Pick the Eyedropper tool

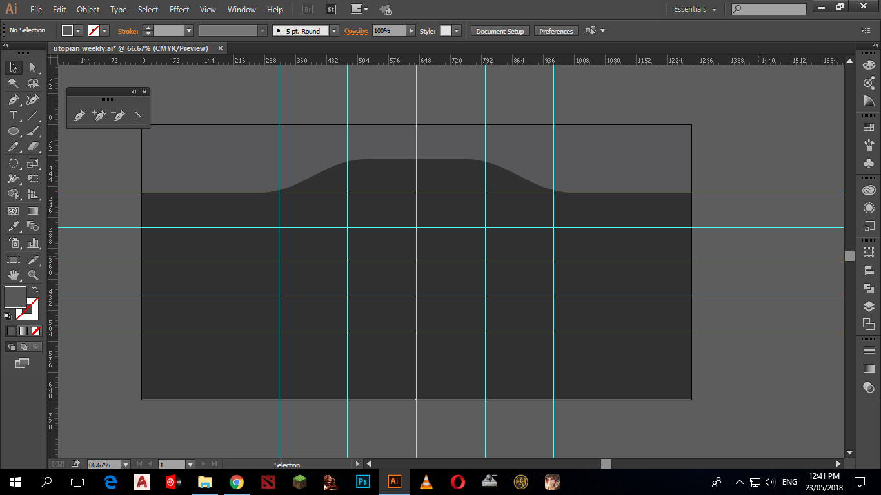[13, 226]
